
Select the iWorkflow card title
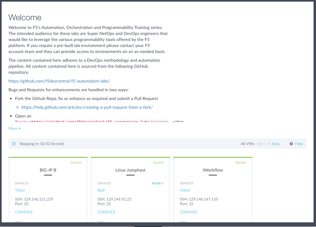[x=213, y=170]
